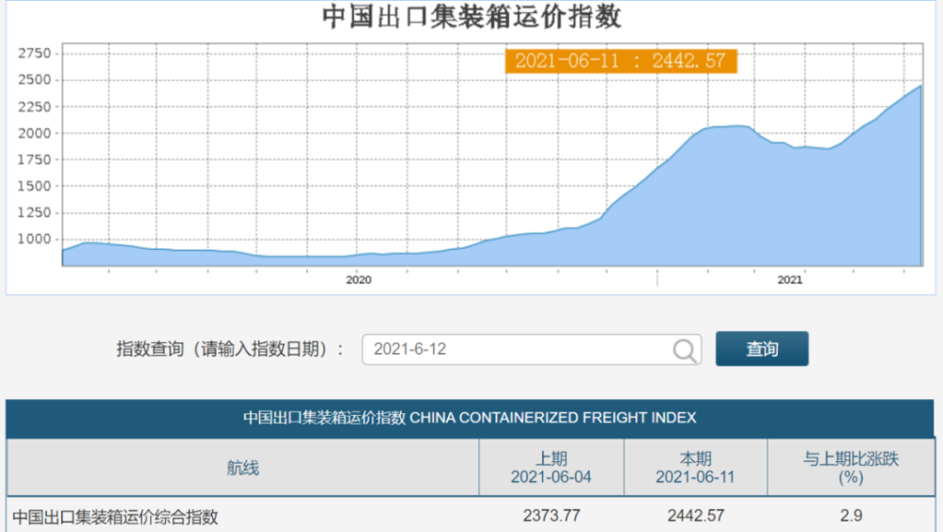
Task: Click the CHINA CONTAINERIZED FREIGHT INDEX table header
Action: pyautogui.click(x=470, y=418)
